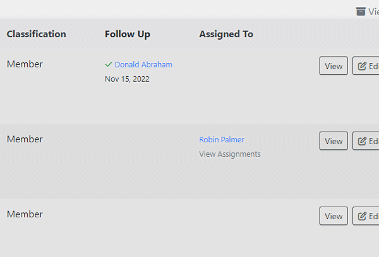Sort by the Classification column header
This screenshot has height=257, width=379.
click(36, 34)
